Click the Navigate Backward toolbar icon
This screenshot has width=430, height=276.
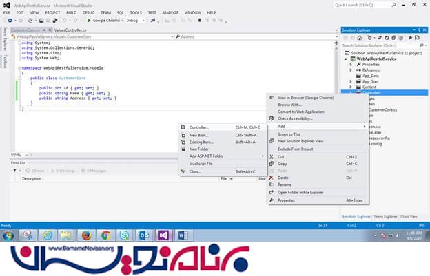10,21
